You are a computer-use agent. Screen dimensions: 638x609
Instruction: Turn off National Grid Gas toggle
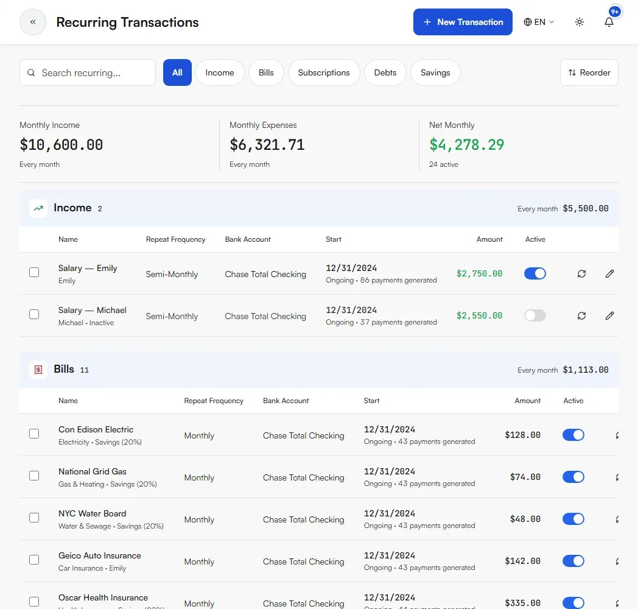pyautogui.click(x=573, y=477)
